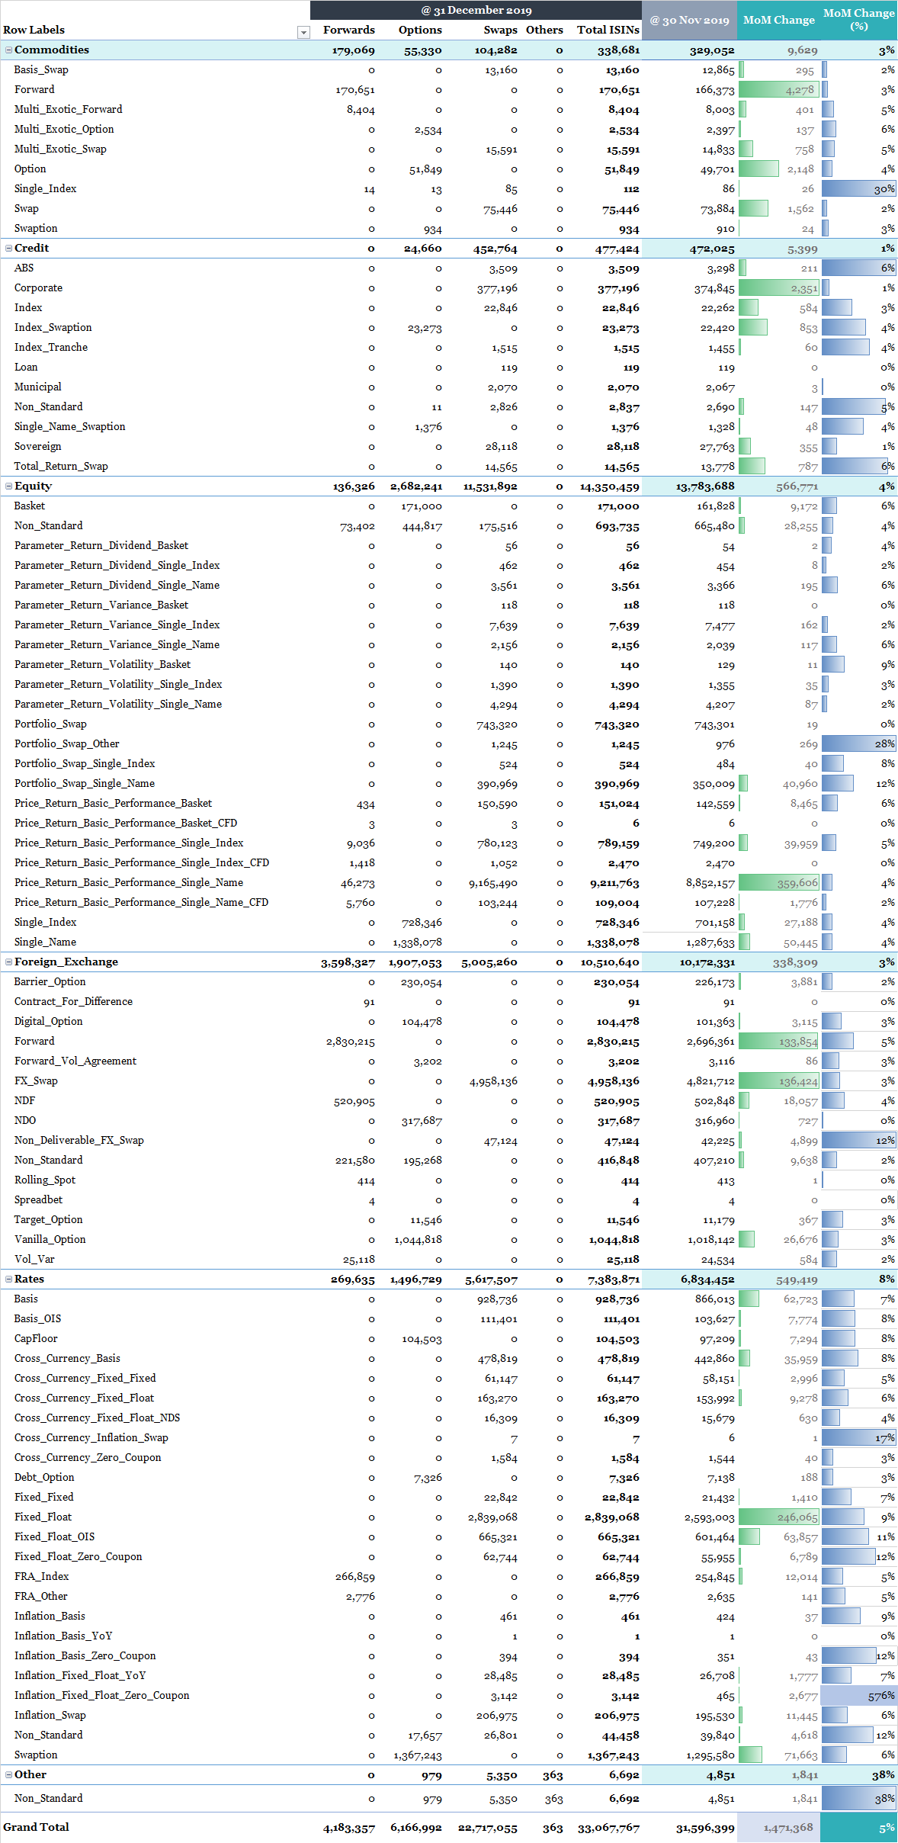This screenshot has height=1843, width=898.
Task: Click the Total ISINs column header
Action: pyautogui.click(x=608, y=30)
